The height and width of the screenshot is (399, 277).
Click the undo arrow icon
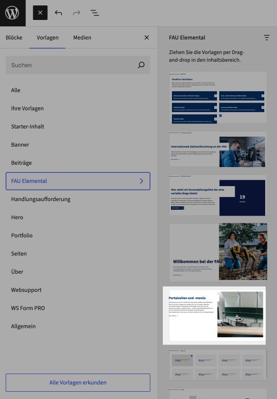(58, 13)
